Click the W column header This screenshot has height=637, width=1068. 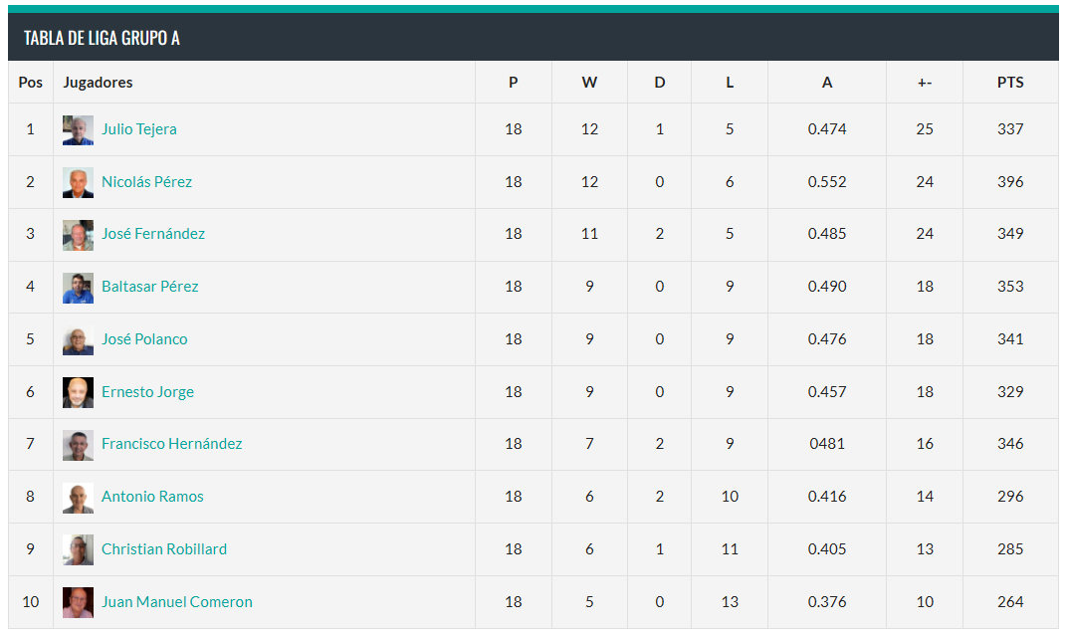coord(589,83)
